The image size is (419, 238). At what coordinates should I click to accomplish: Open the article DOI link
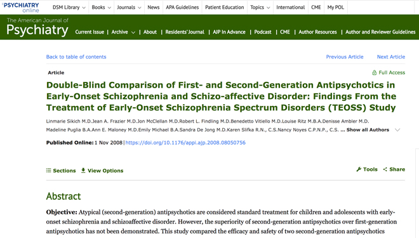pyautogui.click(x=185, y=143)
